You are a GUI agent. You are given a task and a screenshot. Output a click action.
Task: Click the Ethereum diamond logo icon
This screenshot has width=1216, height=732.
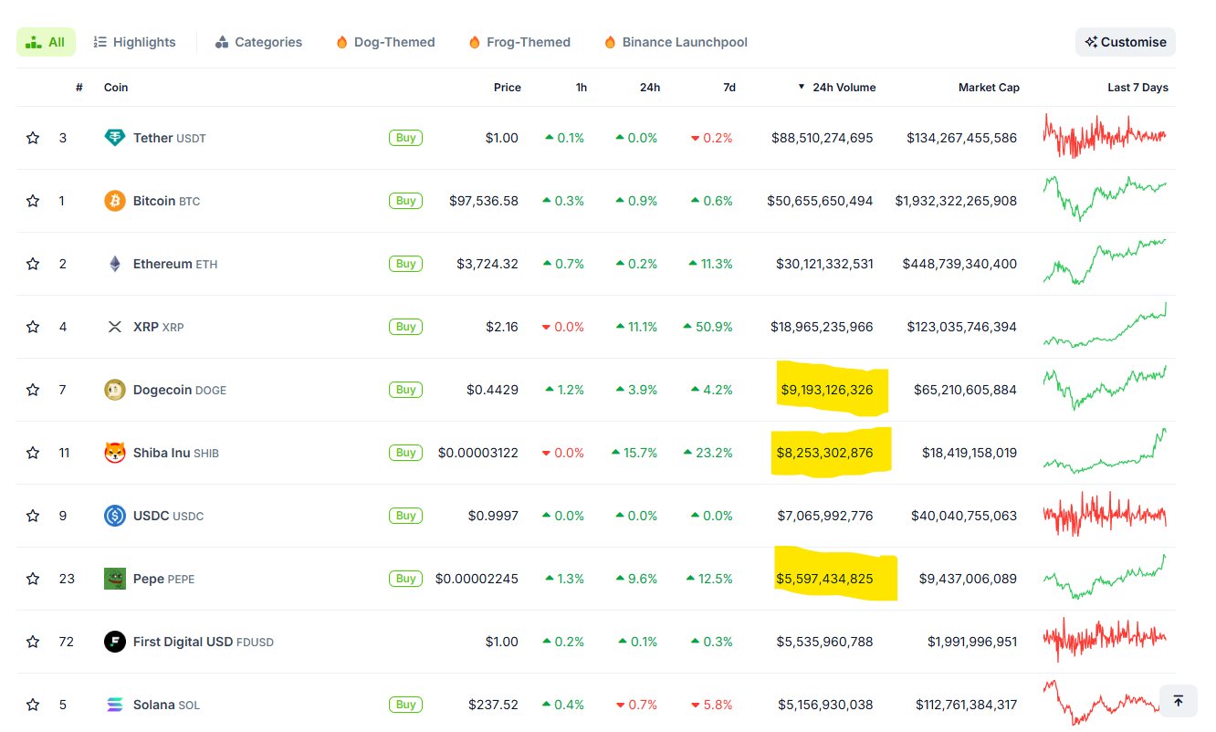pos(115,264)
